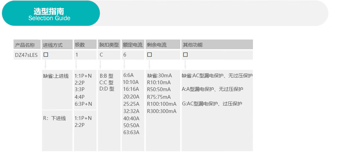
Task: Select the 63:63A rated current option
Action: [x=131, y=132]
